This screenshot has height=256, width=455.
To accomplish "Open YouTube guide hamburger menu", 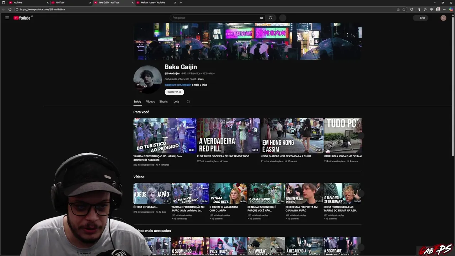I will point(7,18).
